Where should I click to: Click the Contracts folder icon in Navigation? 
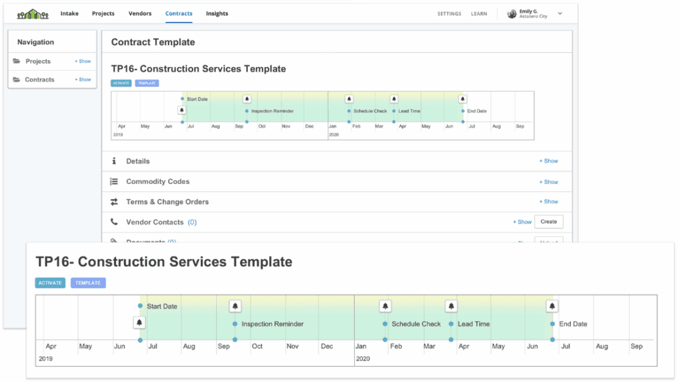point(17,79)
